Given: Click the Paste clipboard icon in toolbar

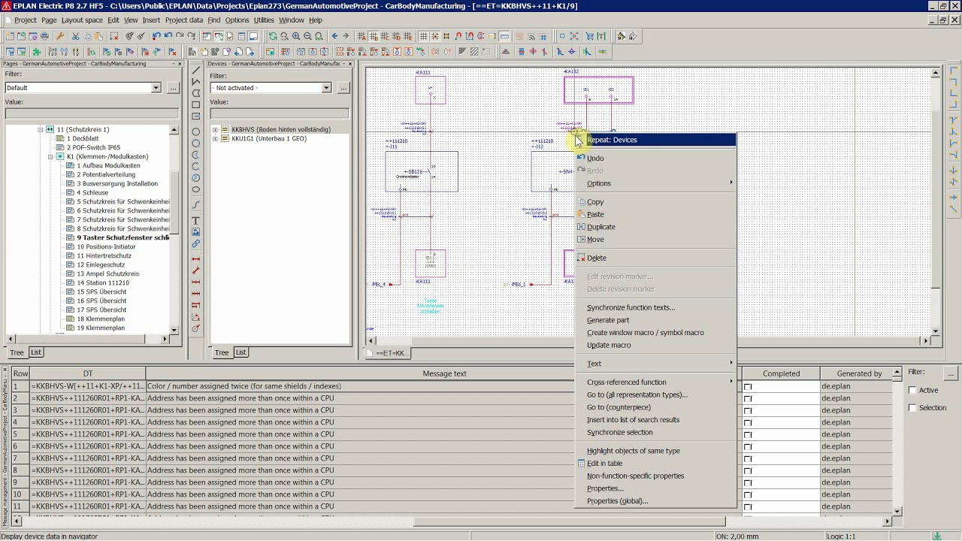Looking at the screenshot, I should pos(98,35).
